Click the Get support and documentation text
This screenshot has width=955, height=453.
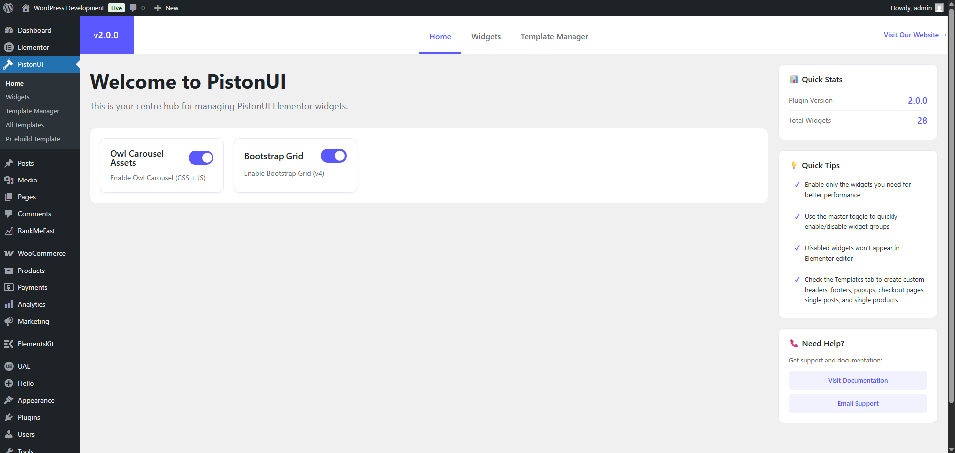(836, 360)
